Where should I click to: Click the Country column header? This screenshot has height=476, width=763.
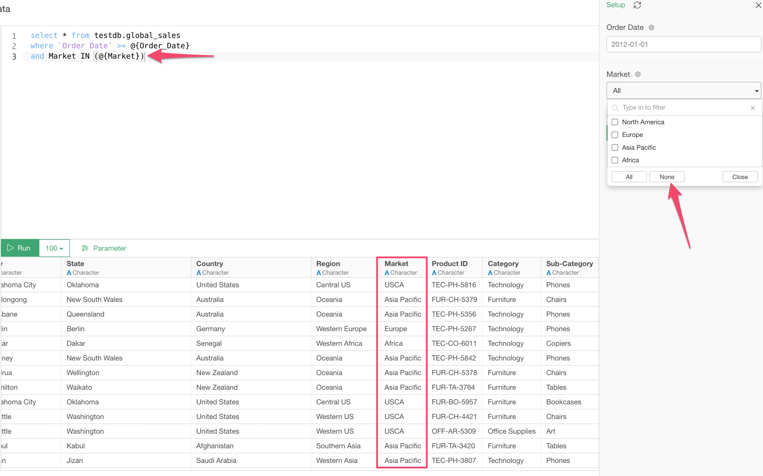[251, 267]
